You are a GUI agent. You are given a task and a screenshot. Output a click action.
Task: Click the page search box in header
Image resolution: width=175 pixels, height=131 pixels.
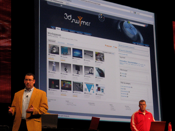pos(137,24)
